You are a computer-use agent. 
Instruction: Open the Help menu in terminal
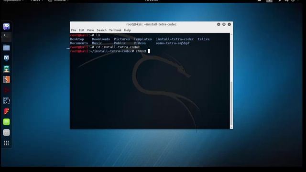point(127,30)
